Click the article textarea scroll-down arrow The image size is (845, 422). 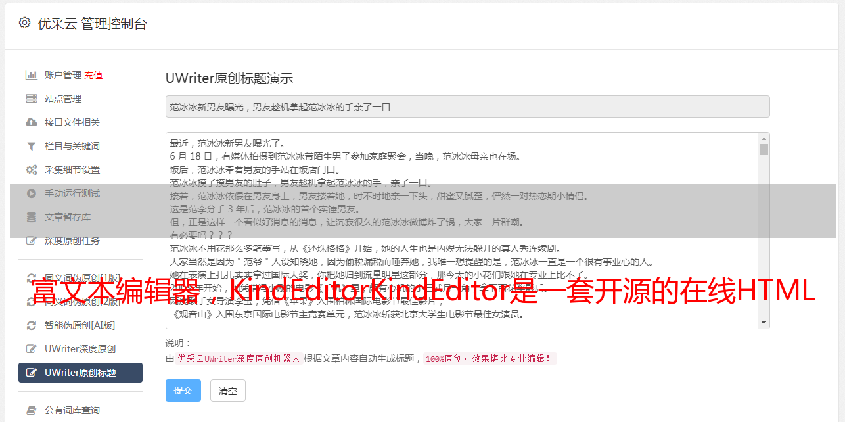764,323
